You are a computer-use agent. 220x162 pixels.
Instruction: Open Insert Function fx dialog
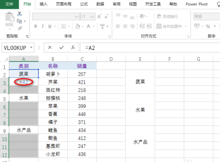point(73,48)
